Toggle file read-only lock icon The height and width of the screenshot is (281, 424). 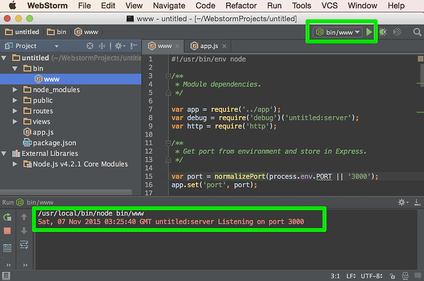point(392,276)
